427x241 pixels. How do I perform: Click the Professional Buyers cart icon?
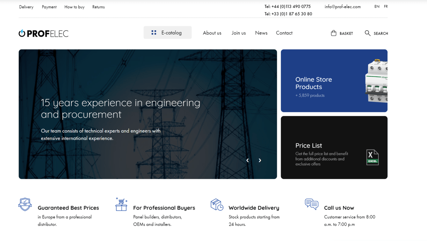pyautogui.click(x=121, y=204)
